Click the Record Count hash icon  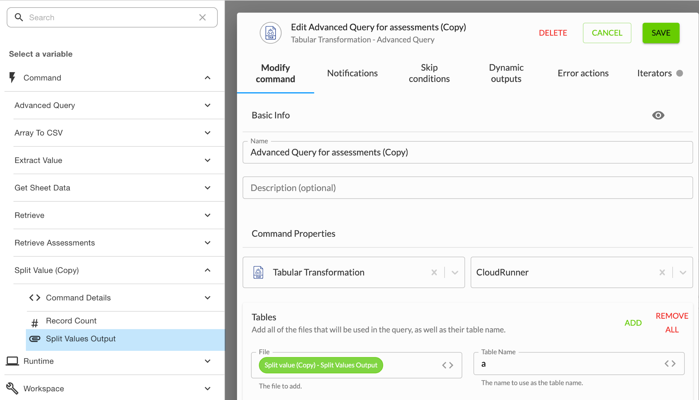pos(35,323)
